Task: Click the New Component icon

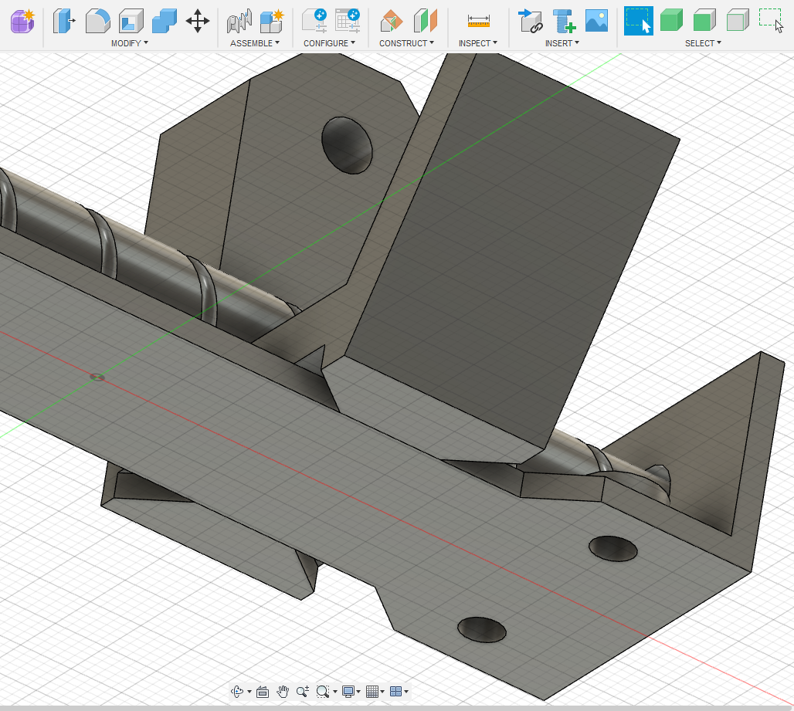Action: (272, 22)
